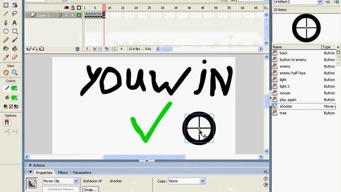Click the Properties help question icon
Viewport: 341px width, 192px height.
(x=266, y=179)
